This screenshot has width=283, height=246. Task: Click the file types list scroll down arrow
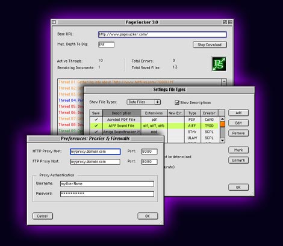222,141
